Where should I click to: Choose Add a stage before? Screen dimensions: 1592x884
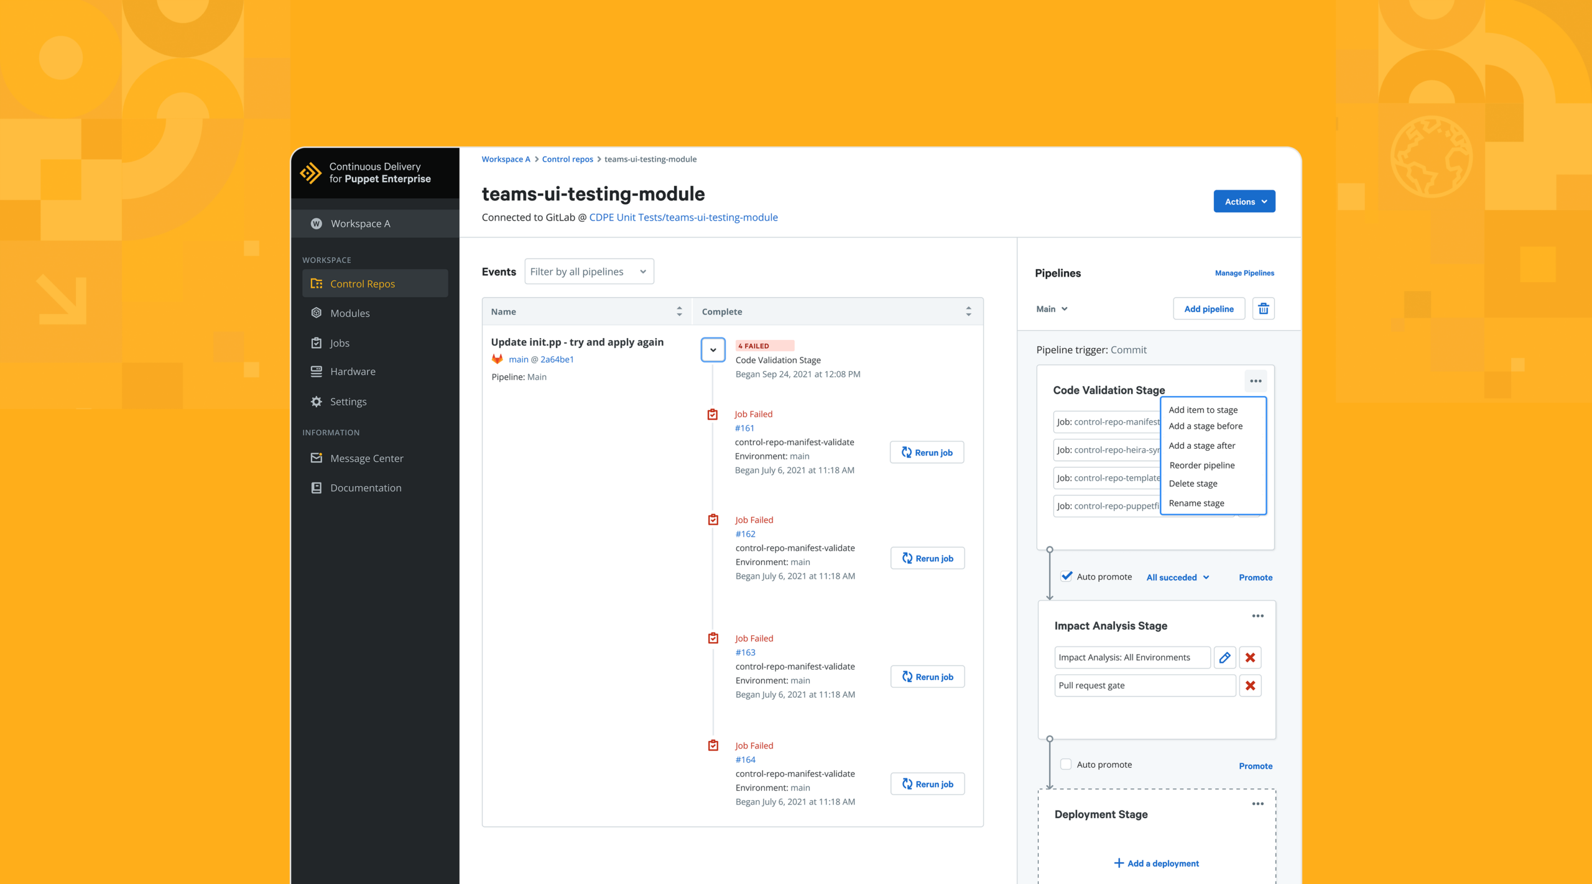1205,426
